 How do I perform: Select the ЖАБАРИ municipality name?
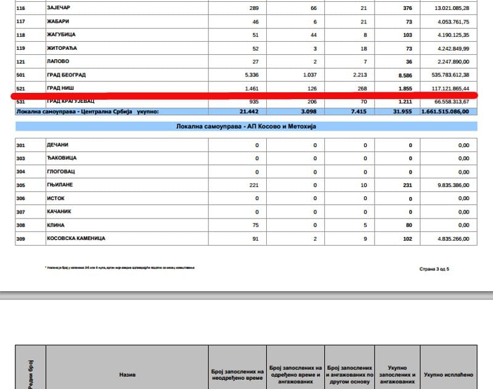tap(58, 22)
